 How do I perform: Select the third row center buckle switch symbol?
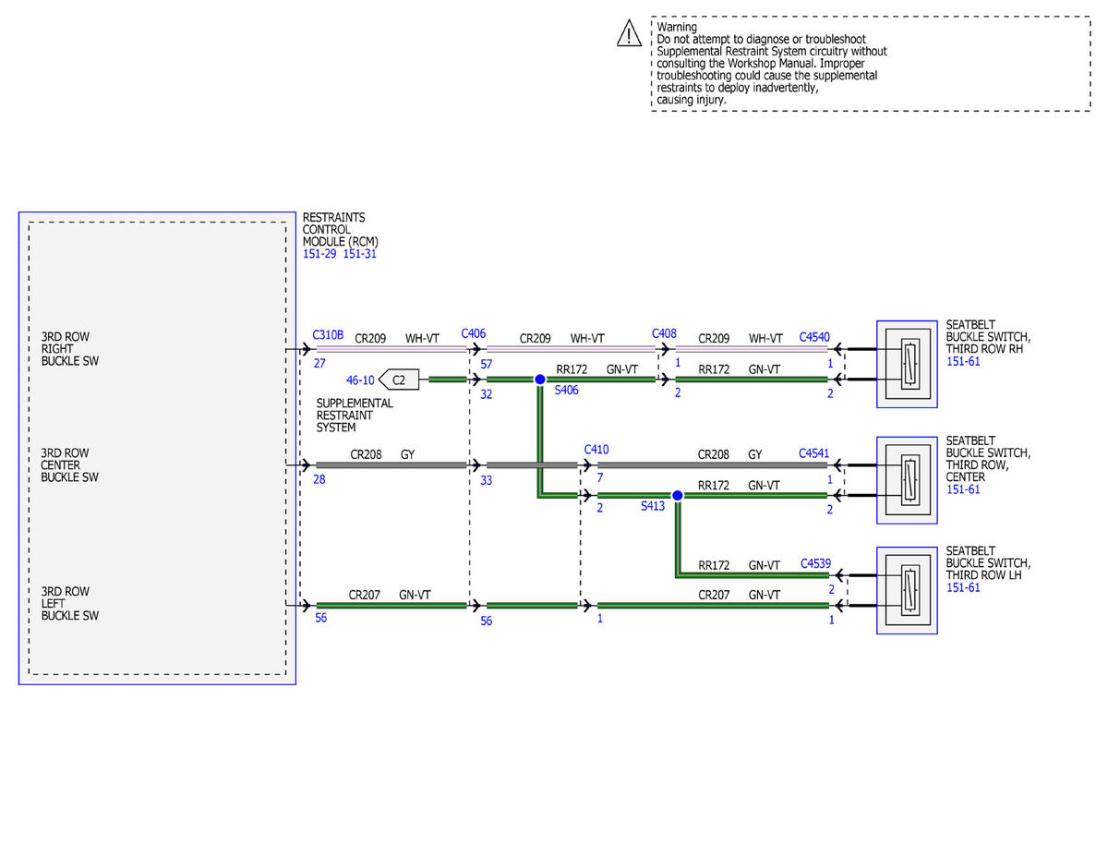point(907,480)
